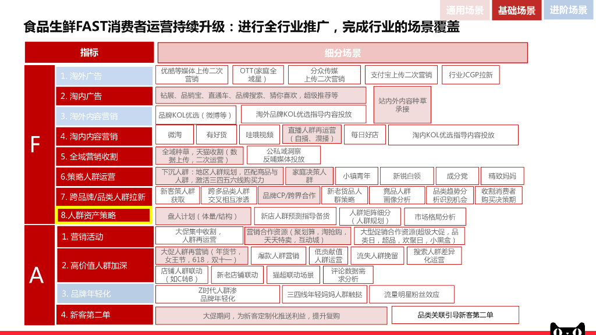The height and width of the screenshot is (335, 596).
Task: Click 优酷等媒体上传二次营销 box
Action: [x=191, y=75]
